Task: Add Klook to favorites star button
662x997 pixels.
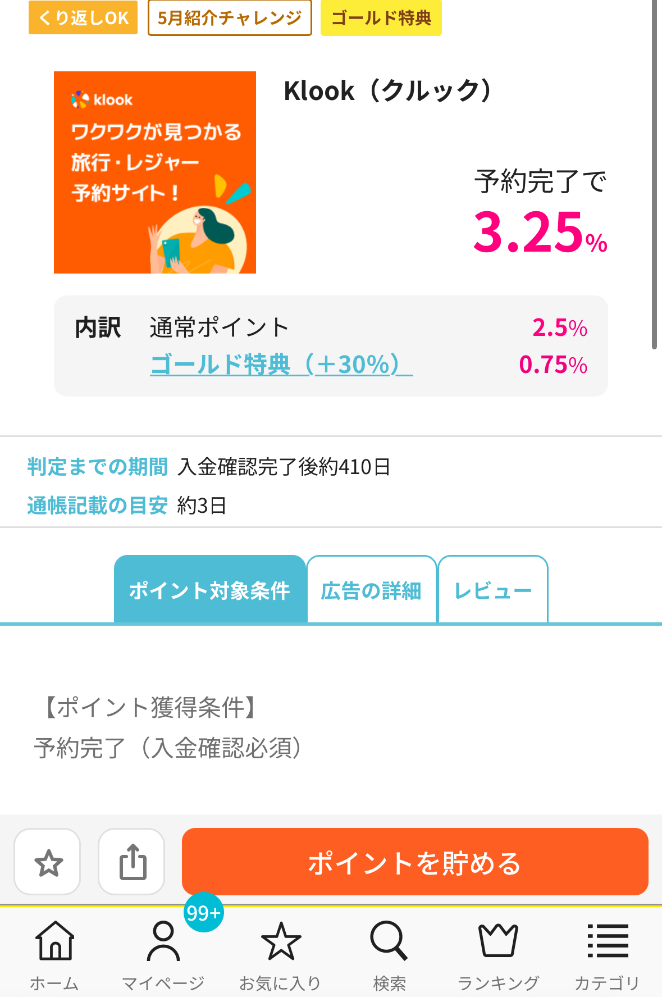Action: pos(48,862)
